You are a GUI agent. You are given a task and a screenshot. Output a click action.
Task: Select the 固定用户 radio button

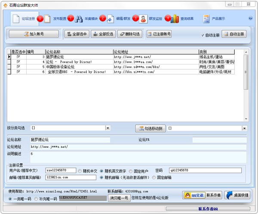(x=131, y=171)
